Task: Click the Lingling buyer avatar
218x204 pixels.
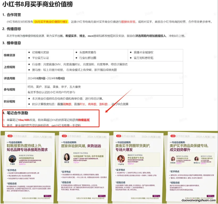Action: click(x=121, y=159)
